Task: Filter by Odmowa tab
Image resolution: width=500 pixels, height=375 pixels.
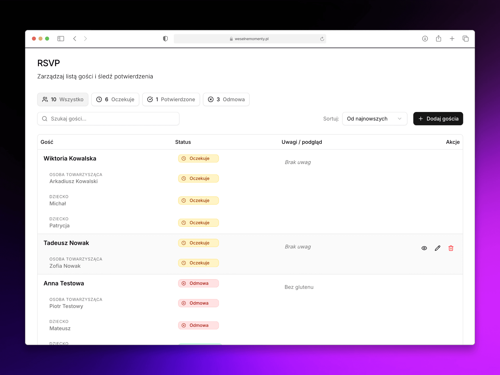Action: coord(226,99)
